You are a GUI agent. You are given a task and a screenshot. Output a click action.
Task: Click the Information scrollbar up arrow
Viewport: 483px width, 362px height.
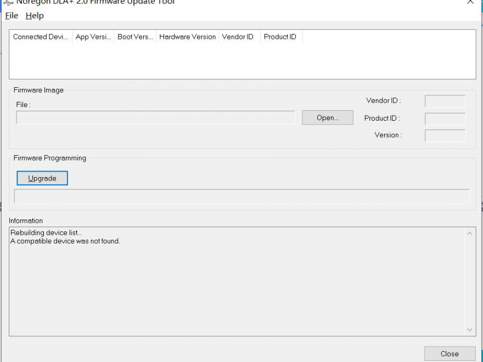point(469,233)
